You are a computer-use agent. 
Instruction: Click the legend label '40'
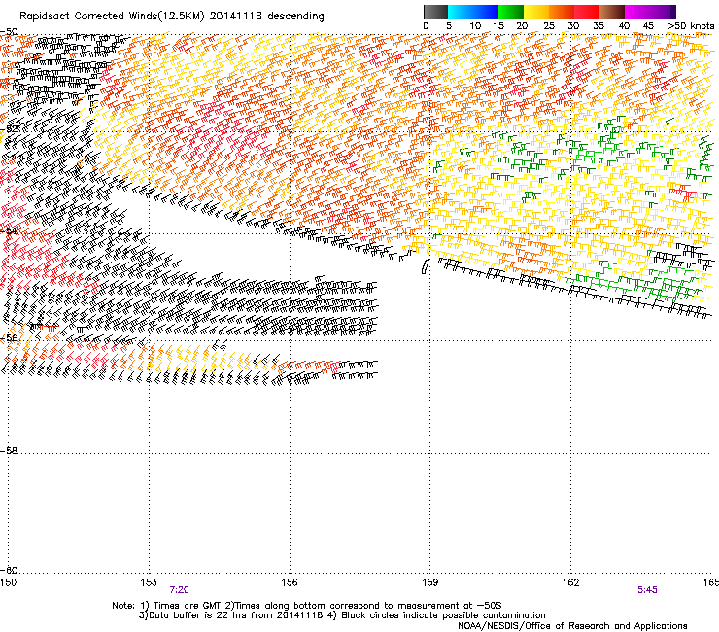624,26
